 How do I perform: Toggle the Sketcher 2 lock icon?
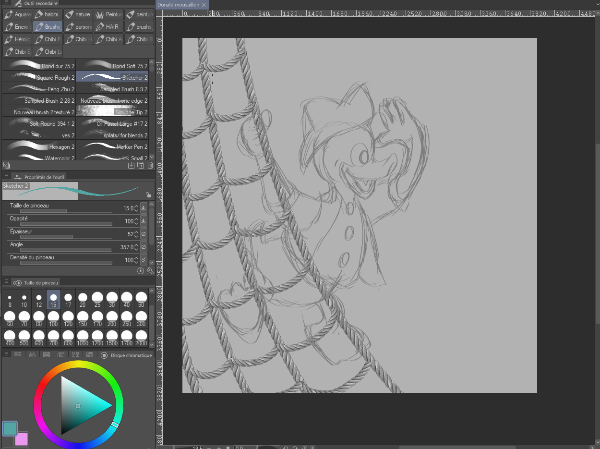(149, 194)
